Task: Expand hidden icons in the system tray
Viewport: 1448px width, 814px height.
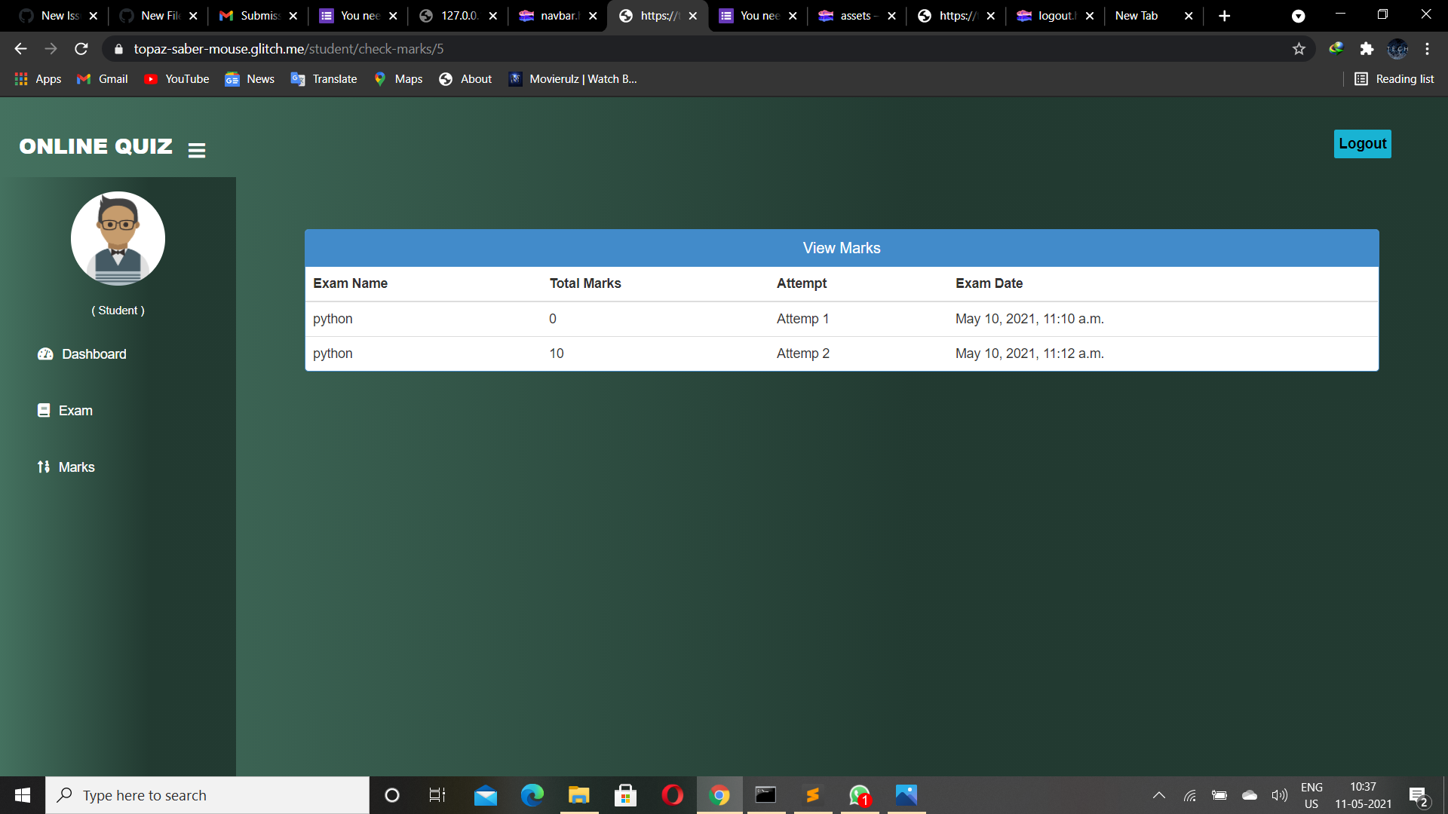Action: coord(1159,794)
